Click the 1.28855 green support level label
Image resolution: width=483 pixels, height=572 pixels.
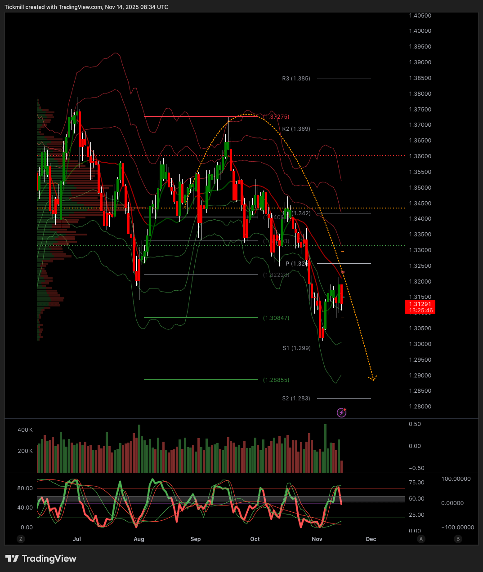[x=276, y=380]
